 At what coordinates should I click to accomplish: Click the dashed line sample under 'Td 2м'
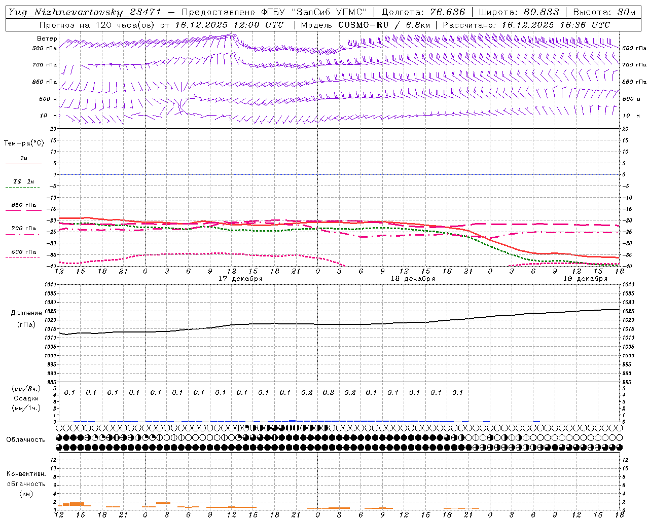(x=23, y=188)
